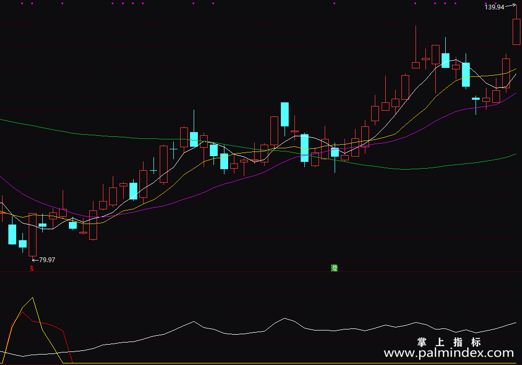Screen dimensions: 522x365
Task: Select the 79.97 low price label
Action: [x=48, y=260]
